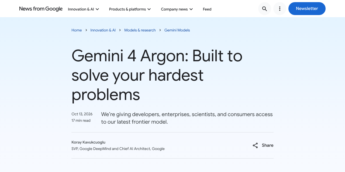Open Models & research breadcrumb link
Screen dimensions: 345x172
pos(140,30)
